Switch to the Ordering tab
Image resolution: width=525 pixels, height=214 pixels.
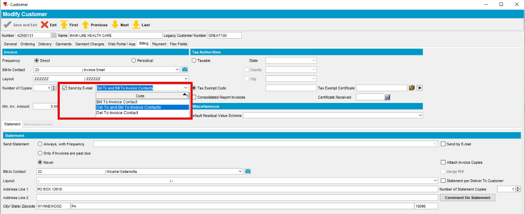(28, 44)
